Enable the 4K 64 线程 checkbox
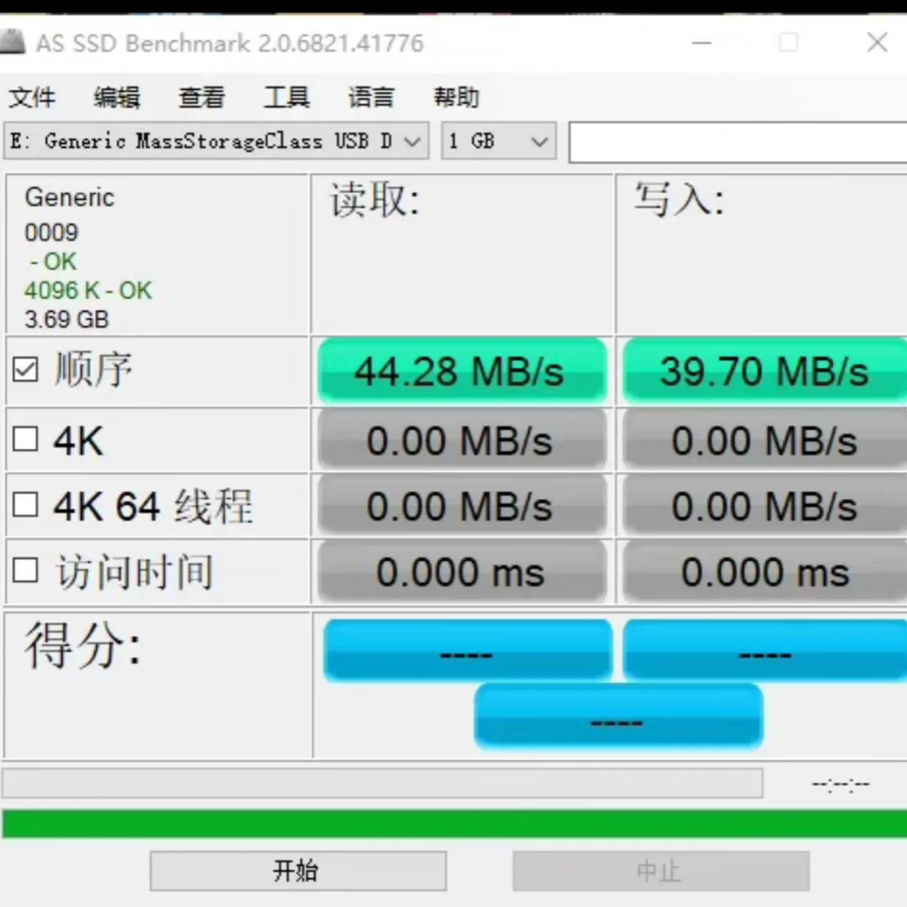 (x=25, y=505)
